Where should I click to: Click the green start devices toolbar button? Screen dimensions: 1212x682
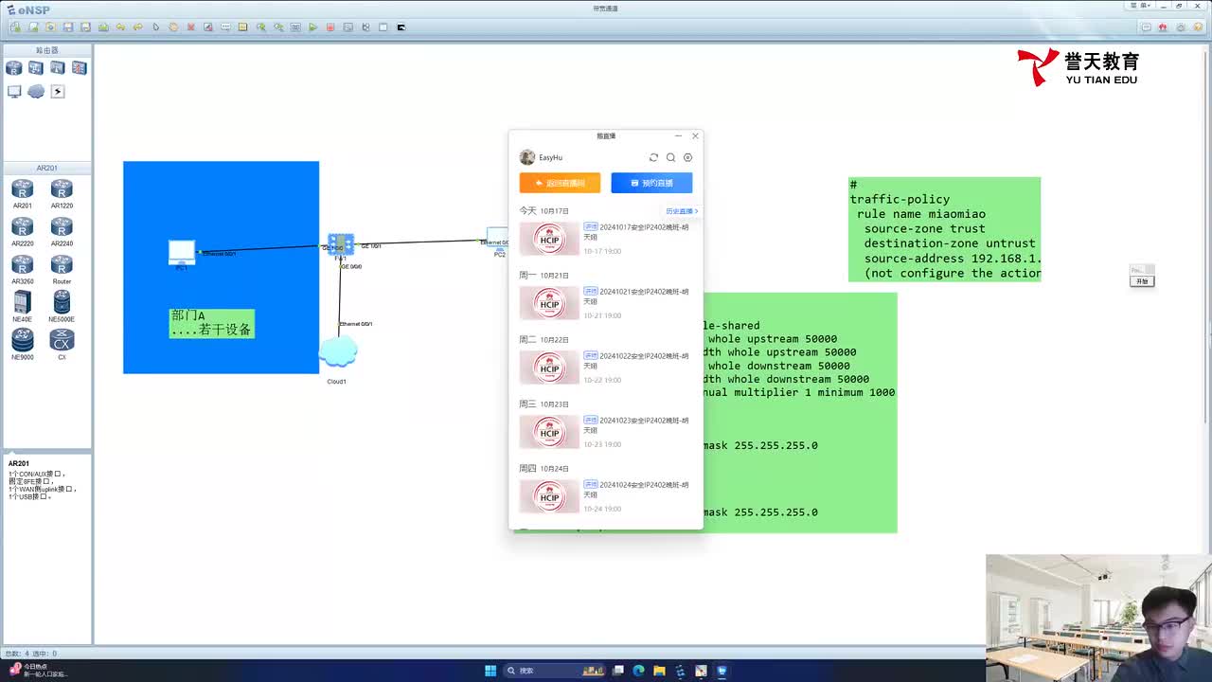point(312,27)
